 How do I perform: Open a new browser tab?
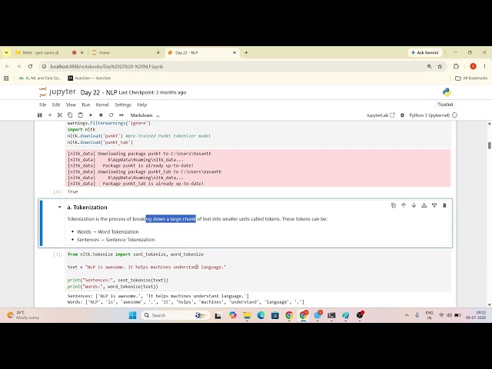(x=246, y=53)
